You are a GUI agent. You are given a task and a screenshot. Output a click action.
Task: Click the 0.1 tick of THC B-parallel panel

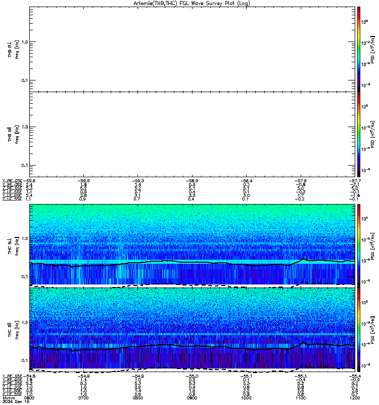(25, 360)
